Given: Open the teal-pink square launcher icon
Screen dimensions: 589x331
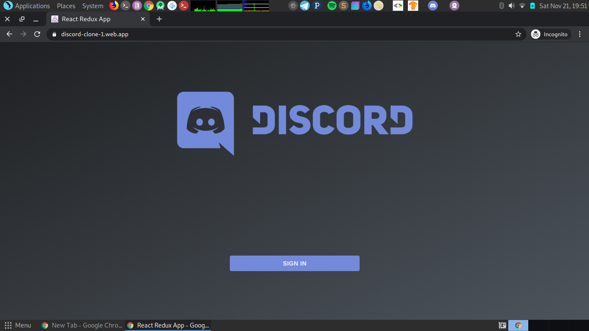Looking at the screenshot, I should (355, 6).
